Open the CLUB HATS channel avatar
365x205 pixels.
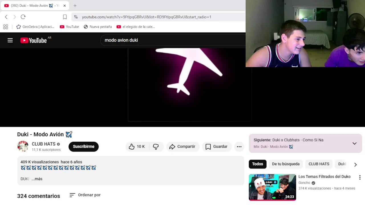(23, 146)
